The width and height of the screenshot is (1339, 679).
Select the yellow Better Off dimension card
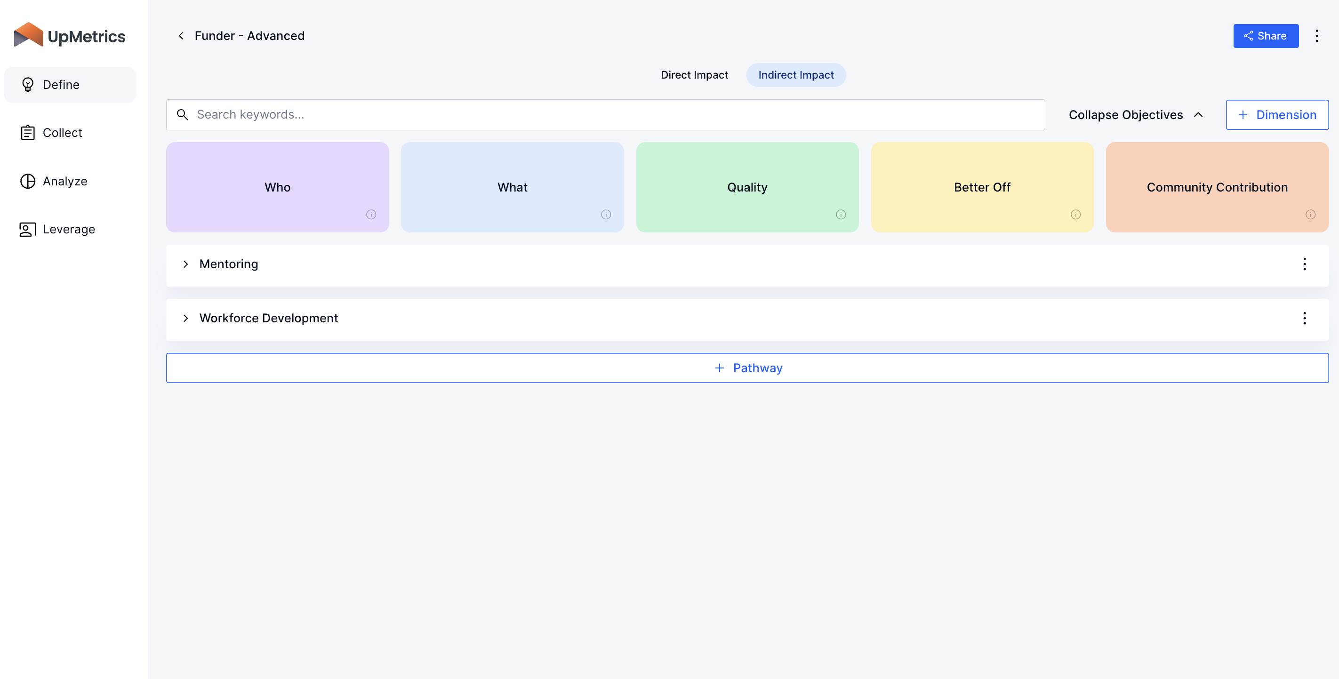tap(982, 187)
